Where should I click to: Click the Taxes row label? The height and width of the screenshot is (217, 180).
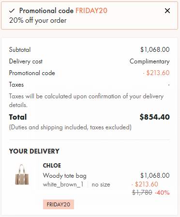click(16, 84)
